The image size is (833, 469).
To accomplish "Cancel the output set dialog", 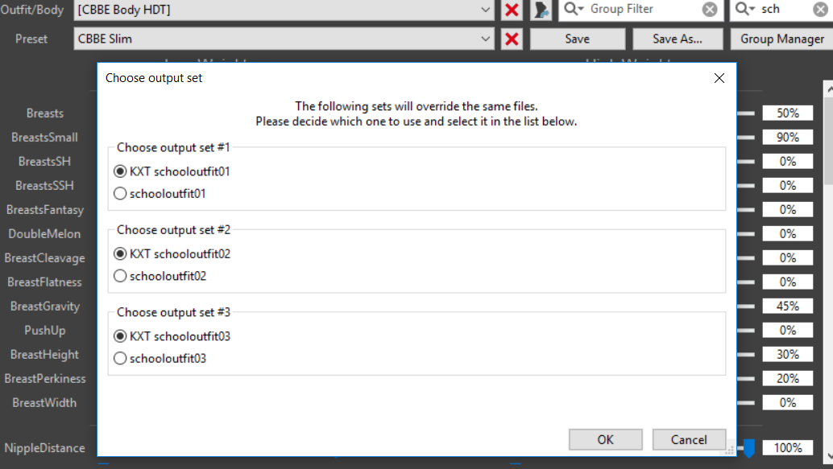I will [x=689, y=439].
